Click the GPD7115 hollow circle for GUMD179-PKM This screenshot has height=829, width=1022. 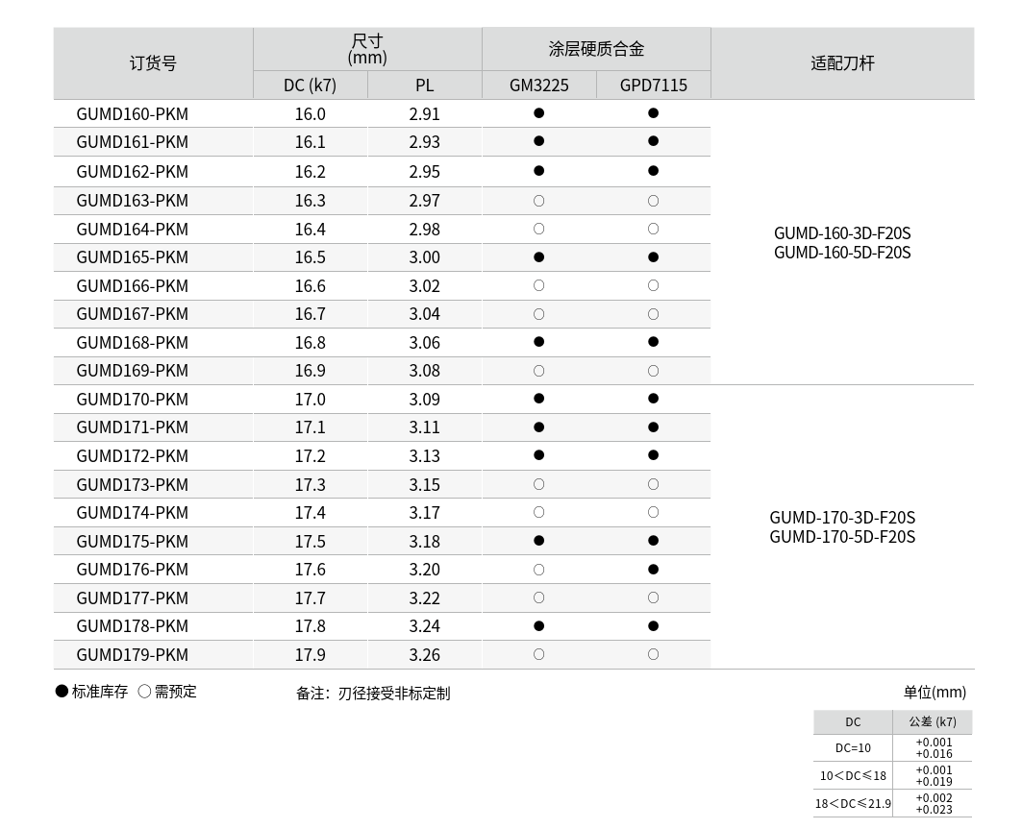(x=653, y=654)
